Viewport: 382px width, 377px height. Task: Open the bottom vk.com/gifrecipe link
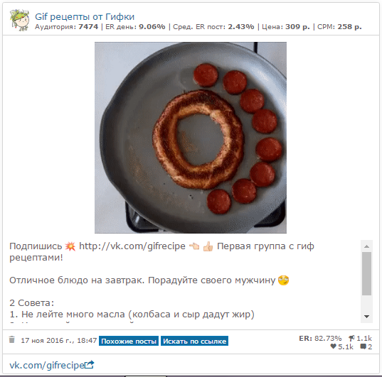click(47, 365)
